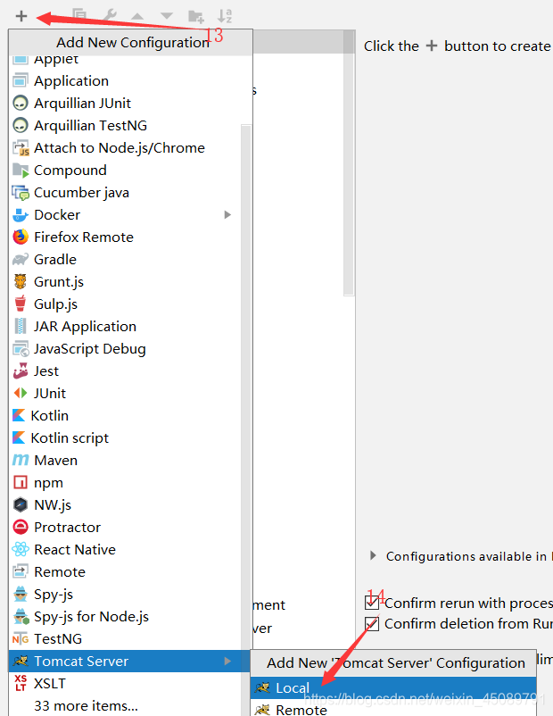Click the Maven m icon
The image size is (553, 716).
[21, 460]
